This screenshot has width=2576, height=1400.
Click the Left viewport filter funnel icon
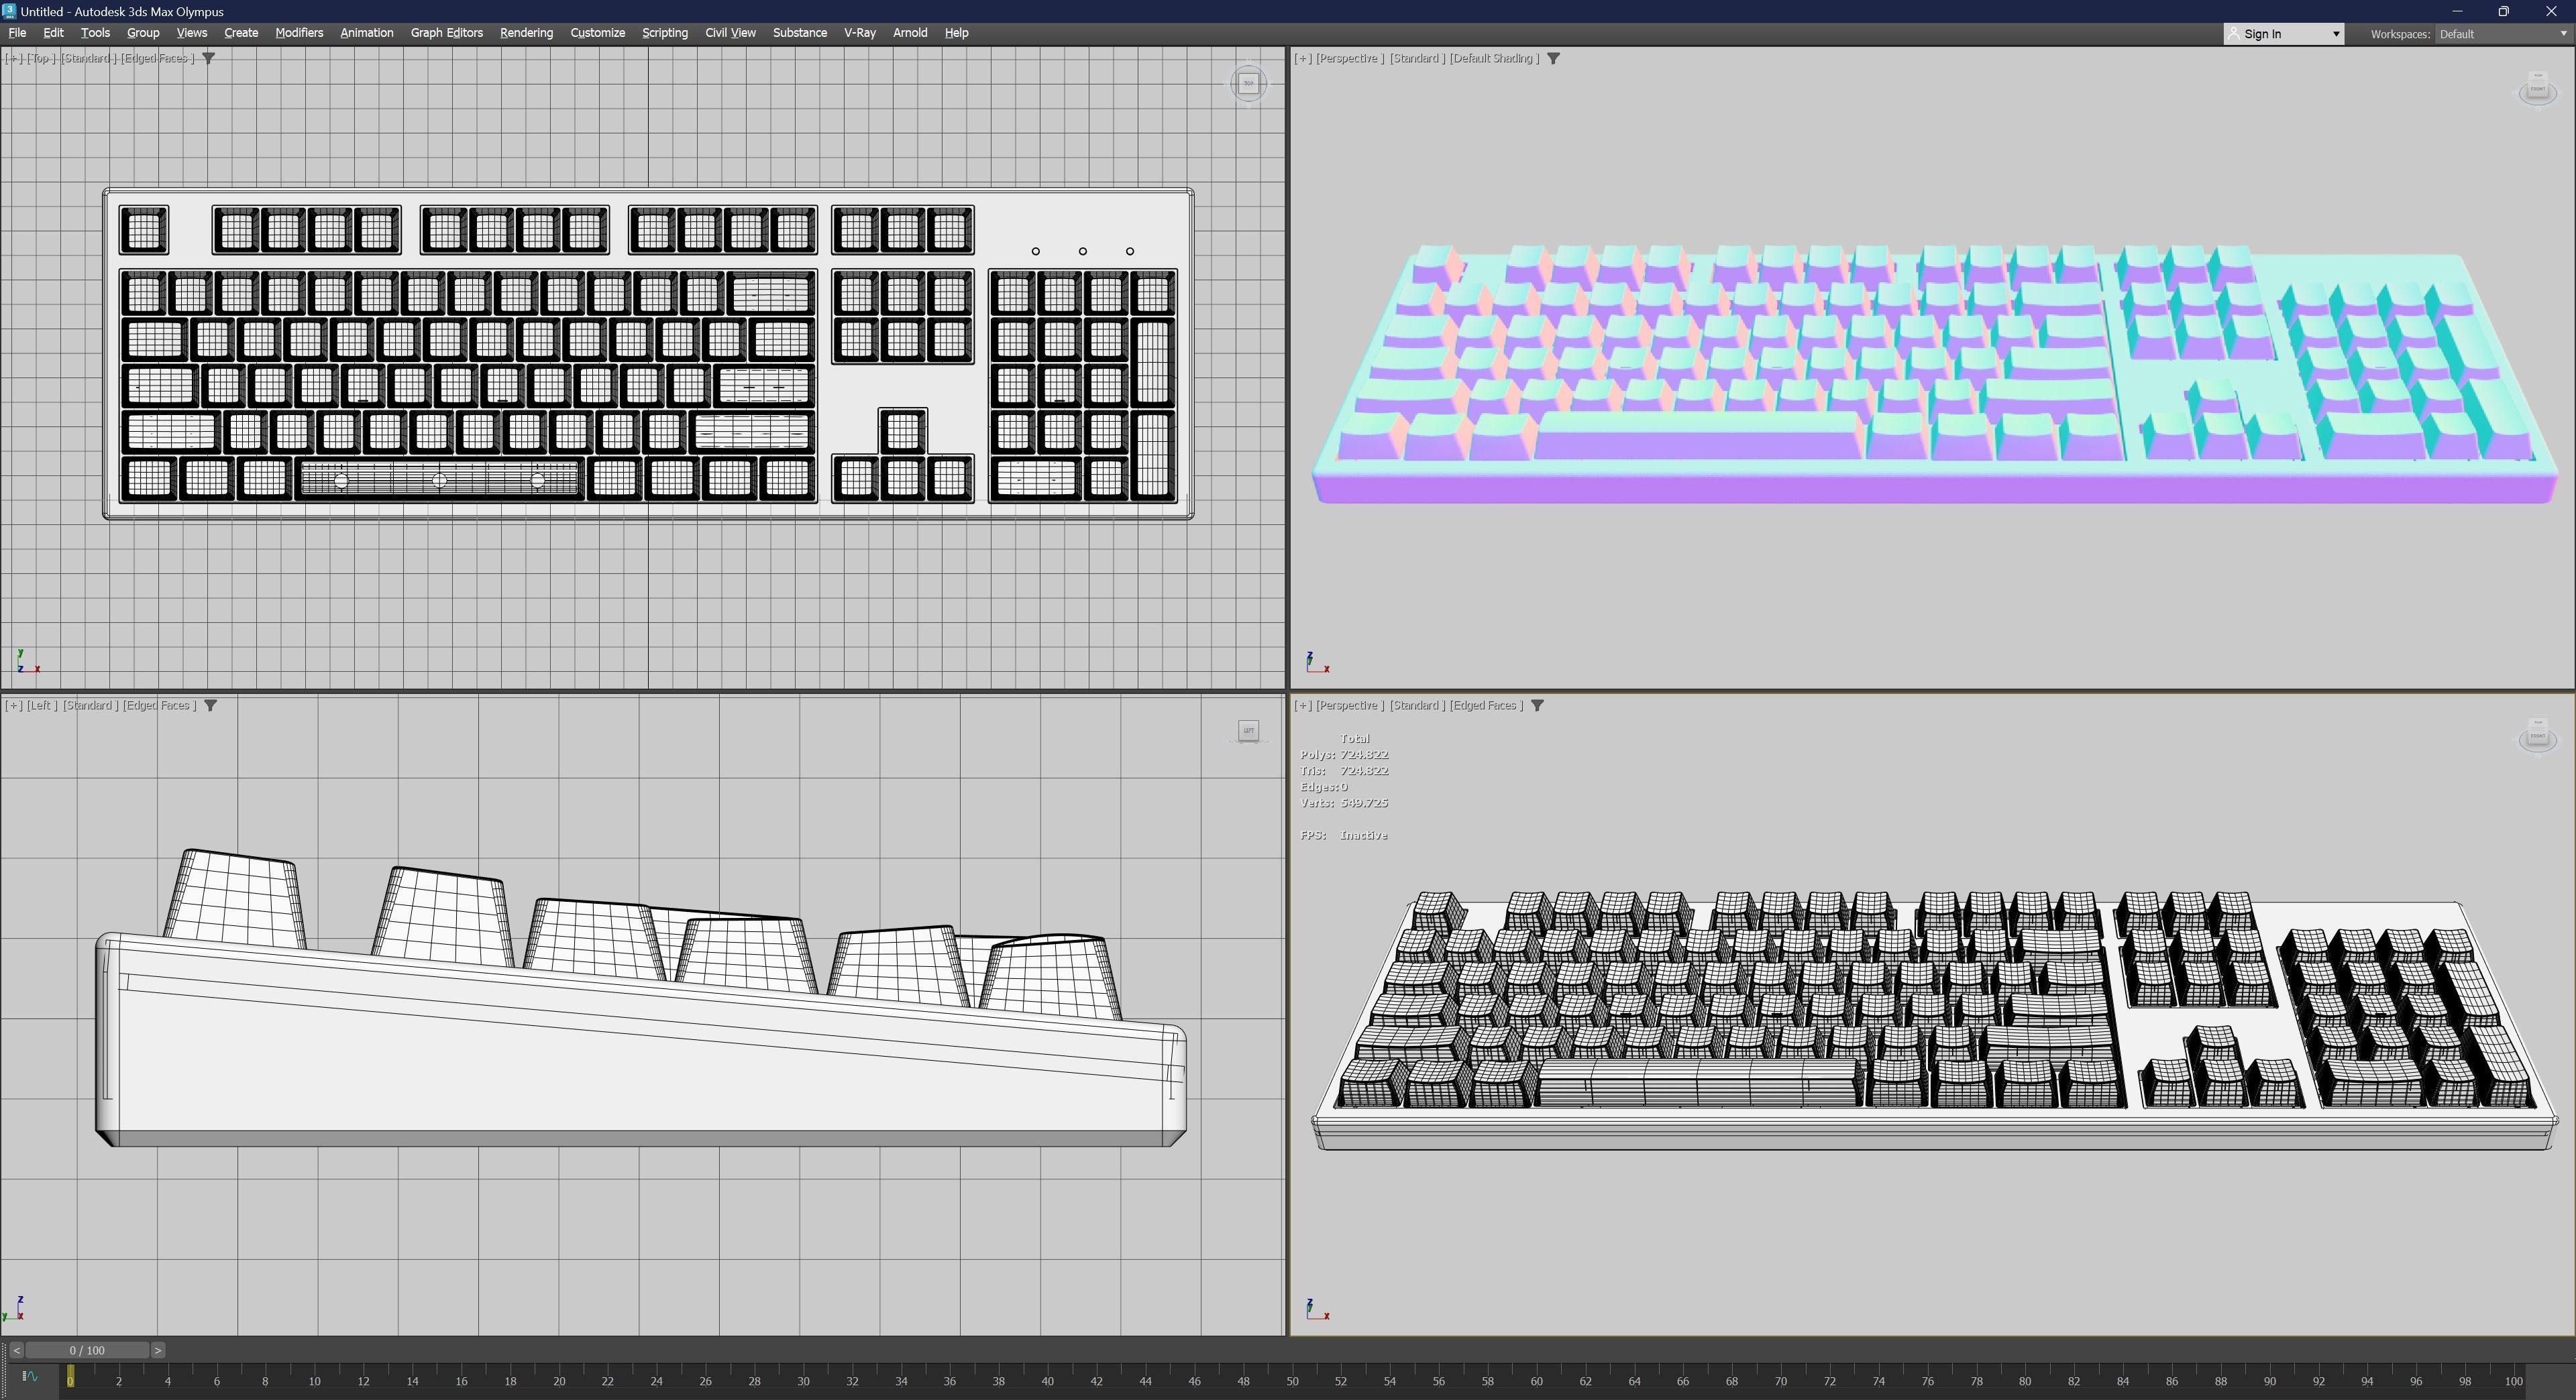[210, 705]
